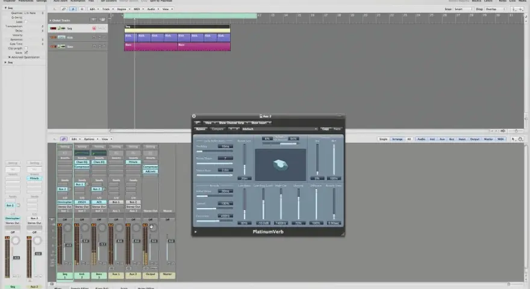Viewport: 530px width, 289px height.
Task: Click the PtVerb insert in the inspector channel strip
Action: click(34, 178)
